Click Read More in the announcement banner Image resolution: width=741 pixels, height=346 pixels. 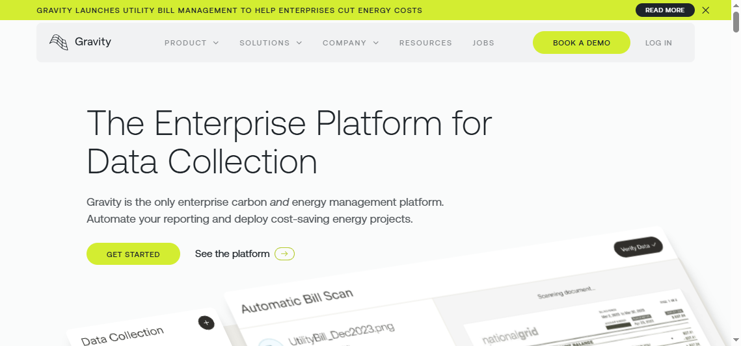(665, 10)
